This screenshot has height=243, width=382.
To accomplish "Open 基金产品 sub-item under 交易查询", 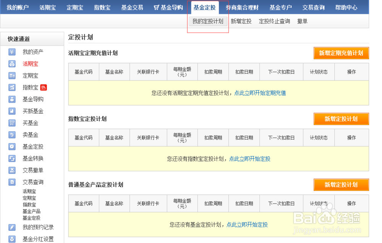I will pyautogui.click(x=31, y=211).
